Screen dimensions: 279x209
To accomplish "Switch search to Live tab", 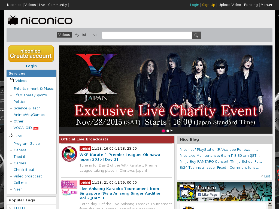I will click(94, 35).
